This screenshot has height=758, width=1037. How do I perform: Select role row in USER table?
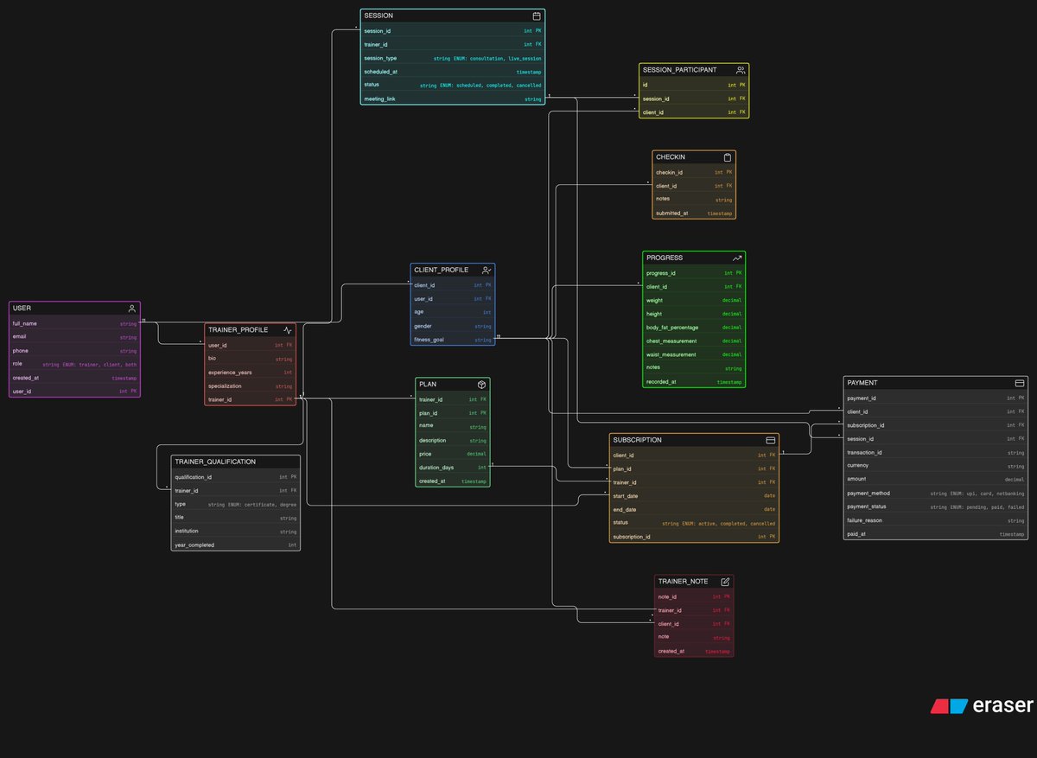point(74,364)
